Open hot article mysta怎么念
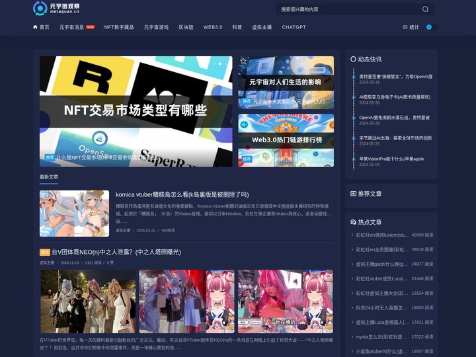This screenshot has height=357, width=476. point(383,337)
